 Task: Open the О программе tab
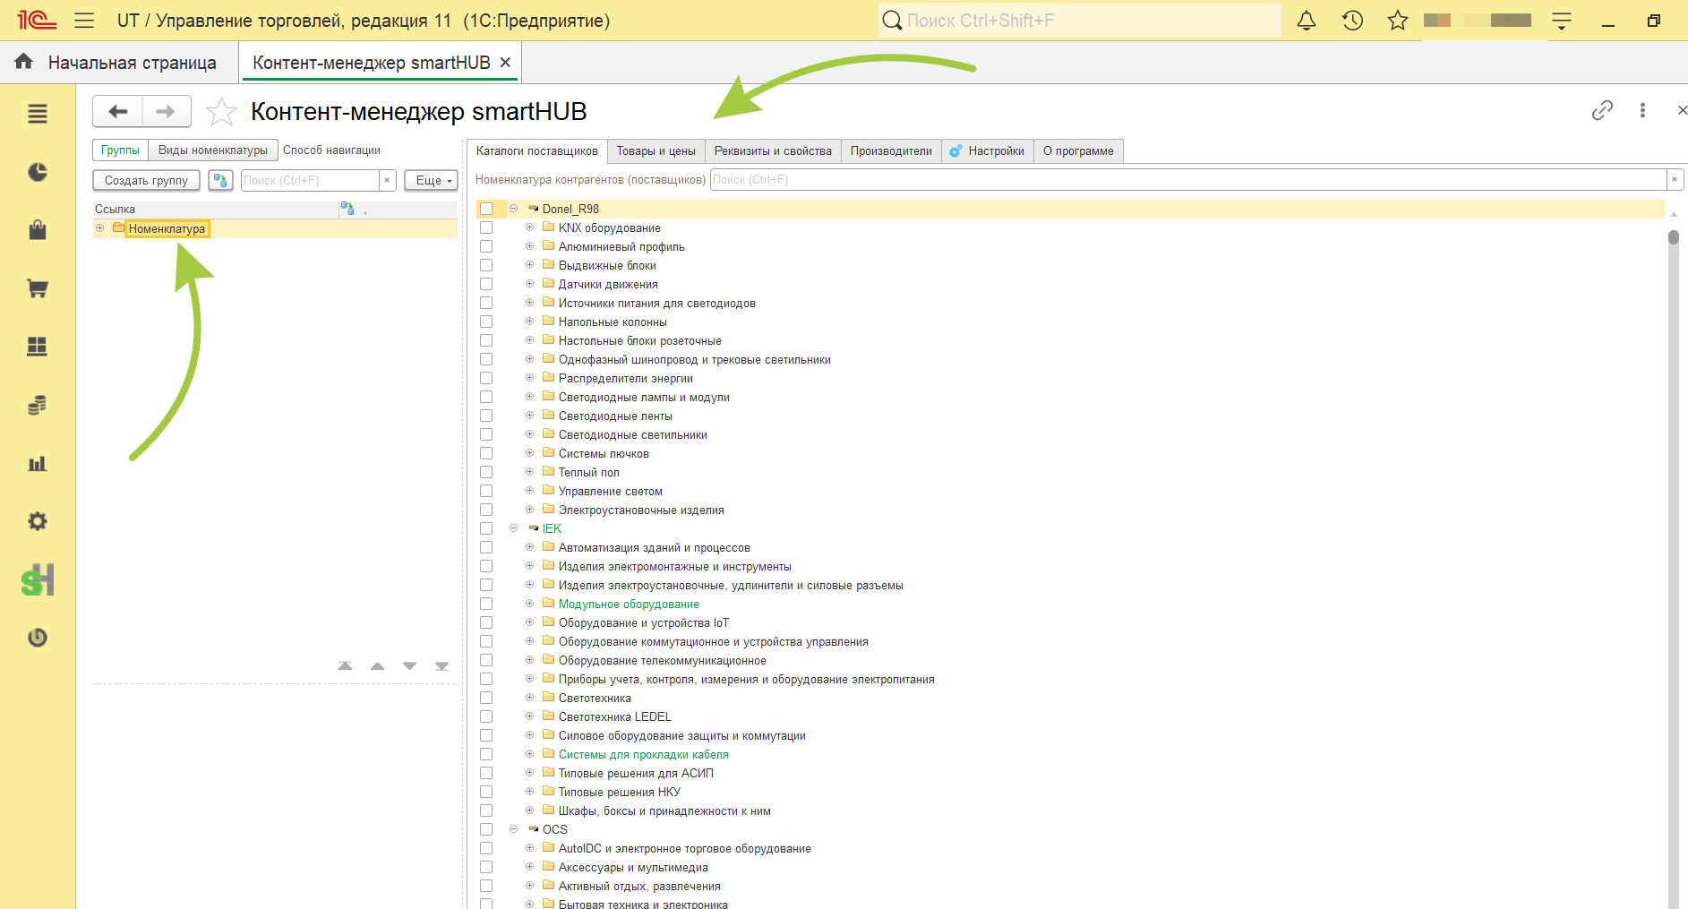[x=1078, y=151]
